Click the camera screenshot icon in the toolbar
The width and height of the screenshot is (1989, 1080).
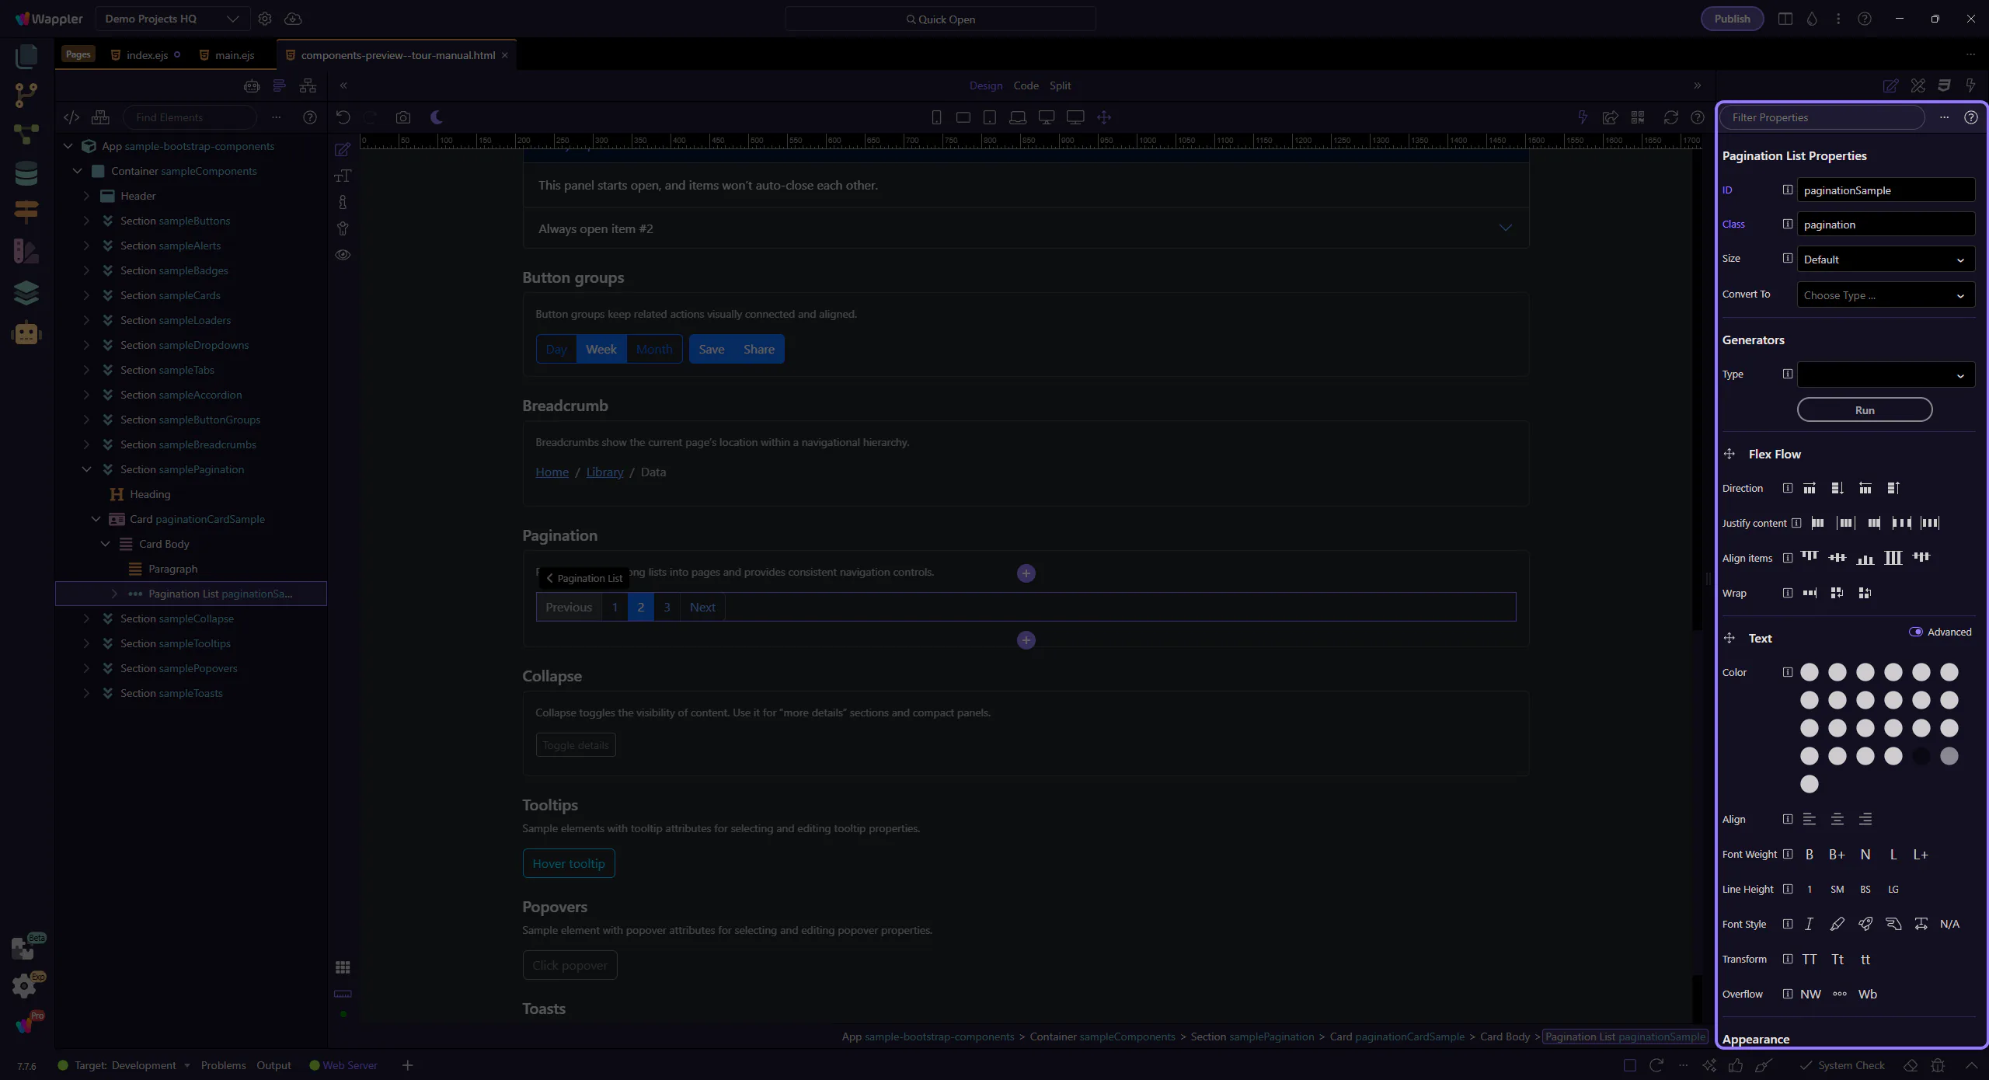[402, 117]
